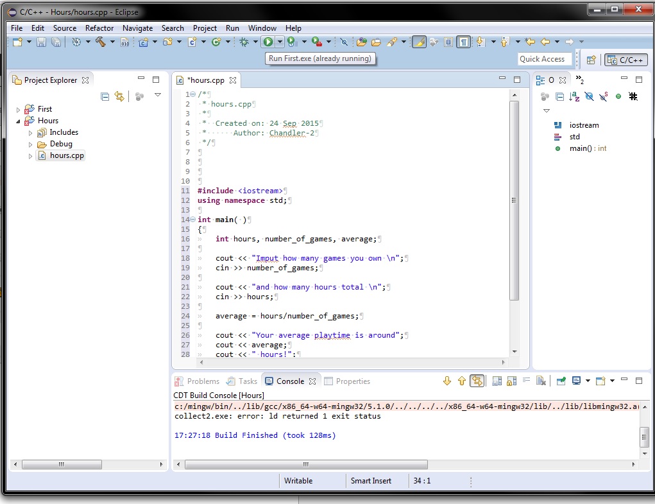Expand the First project tree node
655x504 pixels.
(19, 110)
